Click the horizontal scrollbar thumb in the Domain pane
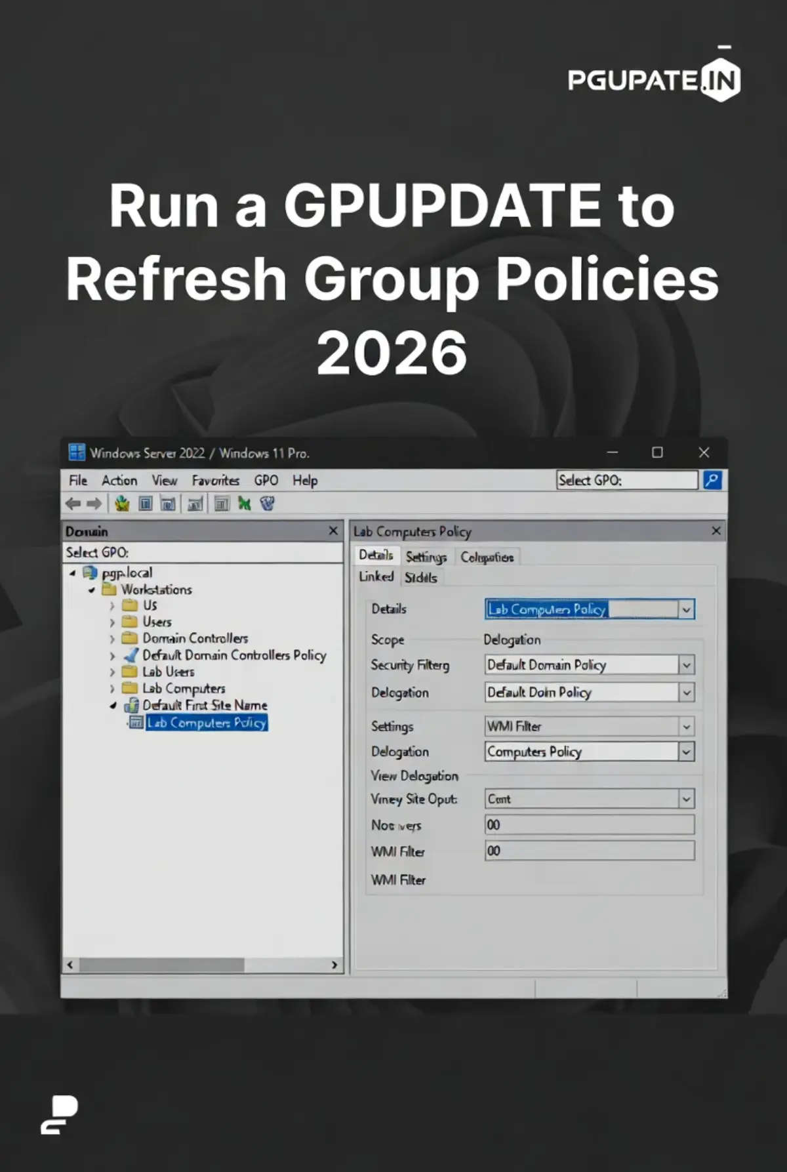The image size is (787, 1172). point(162,965)
